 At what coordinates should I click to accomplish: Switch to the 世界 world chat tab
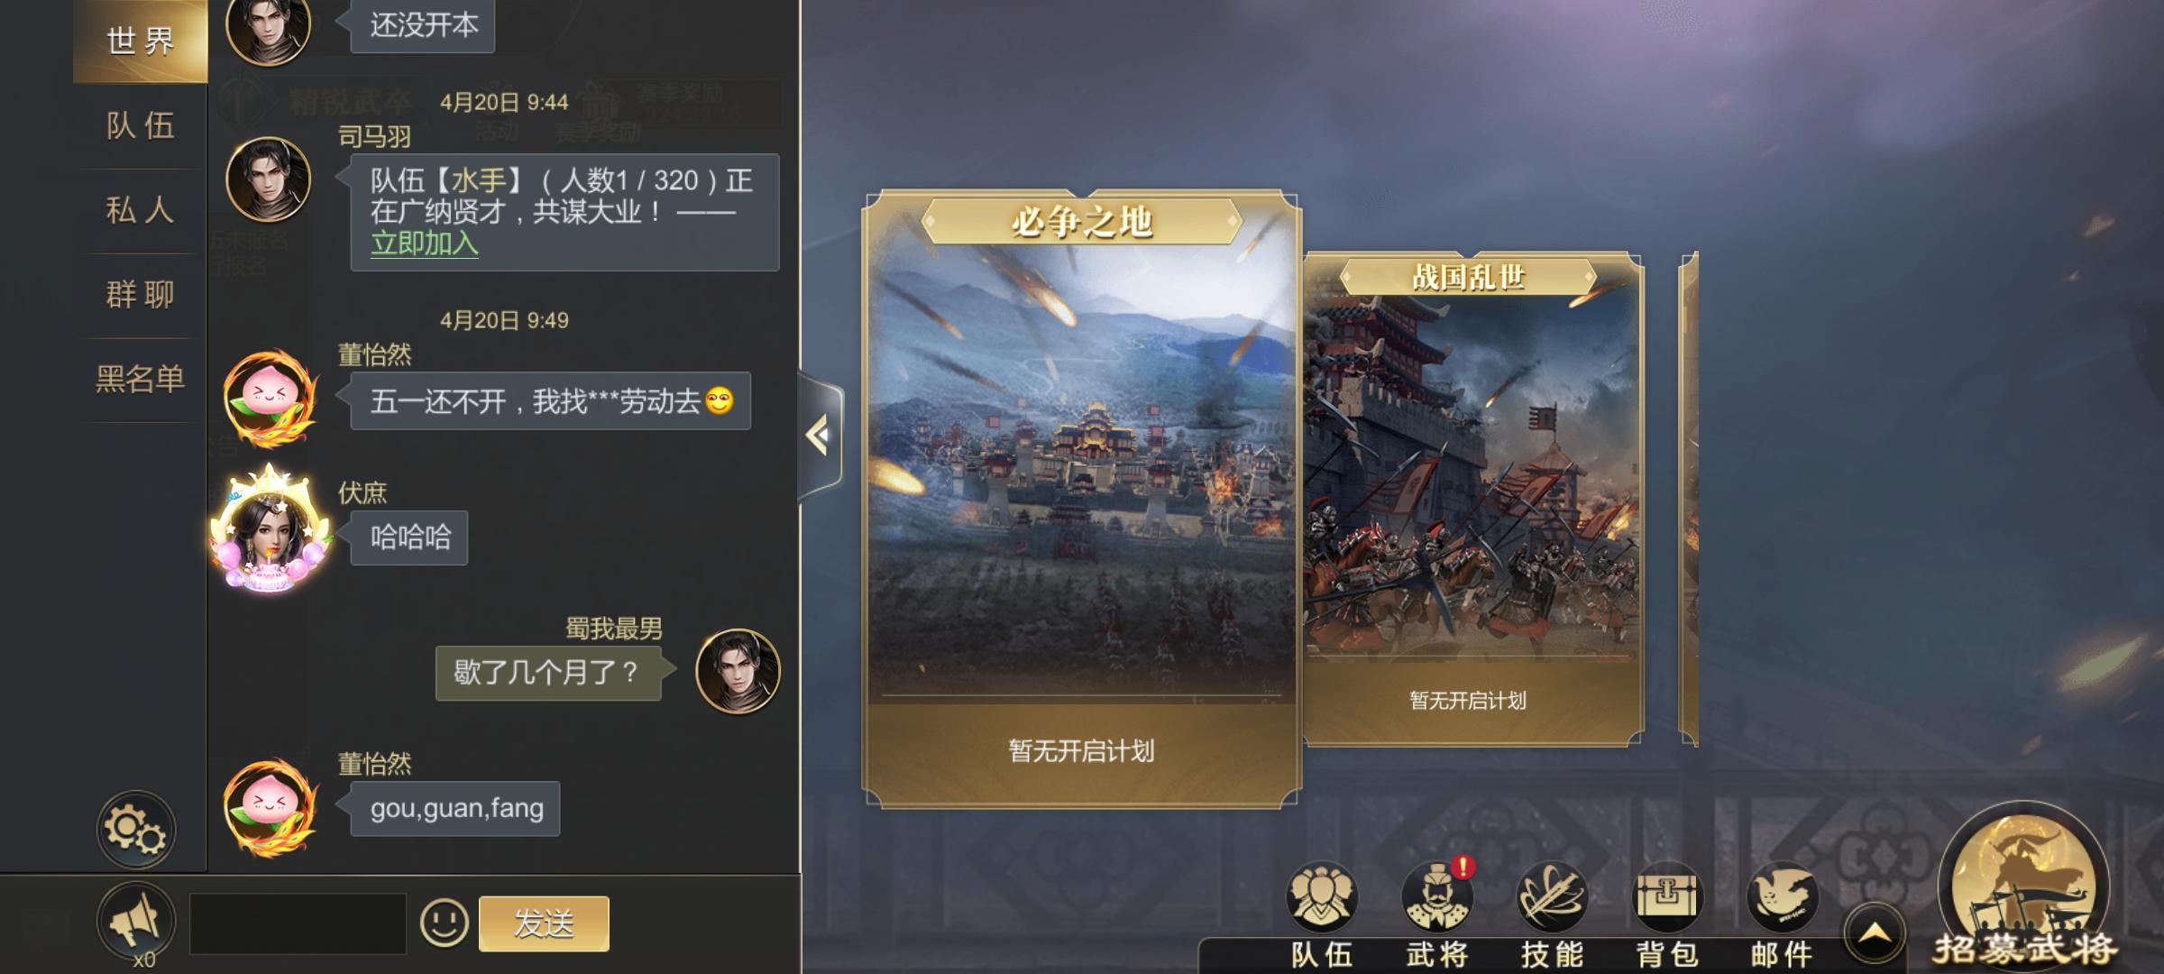pyautogui.click(x=141, y=41)
